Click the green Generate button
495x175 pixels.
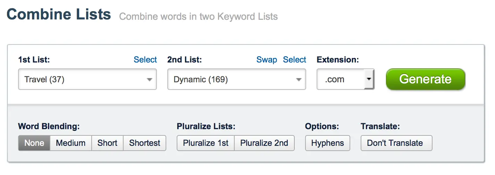(426, 79)
